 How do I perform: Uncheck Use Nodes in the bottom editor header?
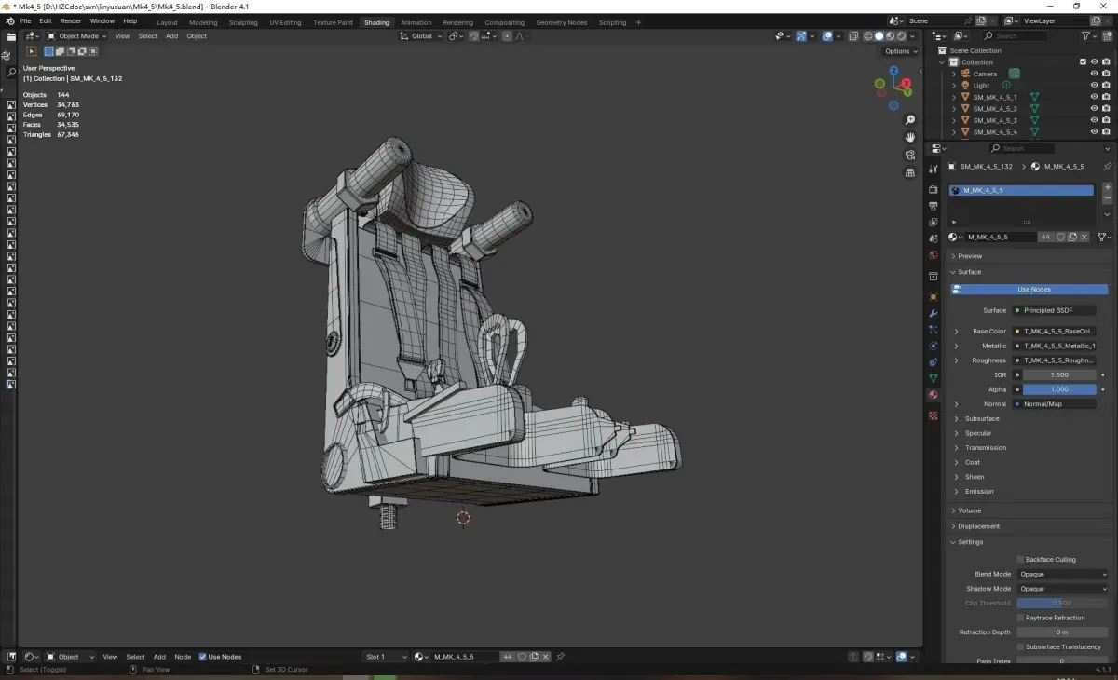pyautogui.click(x=203, y=657)
